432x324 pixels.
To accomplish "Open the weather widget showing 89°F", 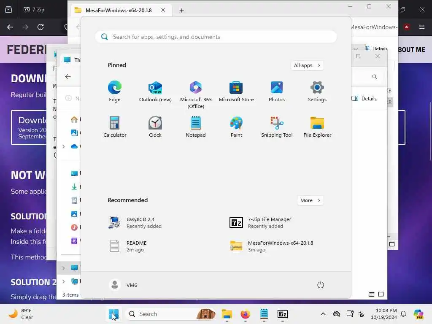I will click(21, 314).
